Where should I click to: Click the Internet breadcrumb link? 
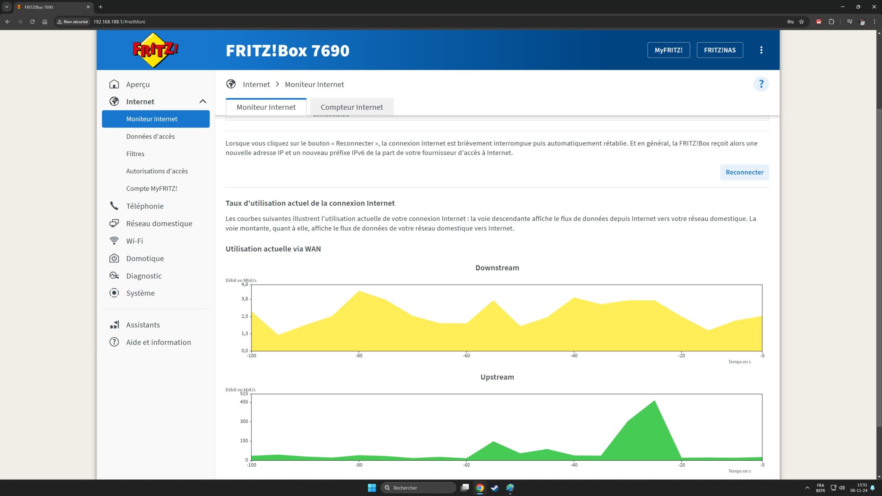click(x=256, y=84)
